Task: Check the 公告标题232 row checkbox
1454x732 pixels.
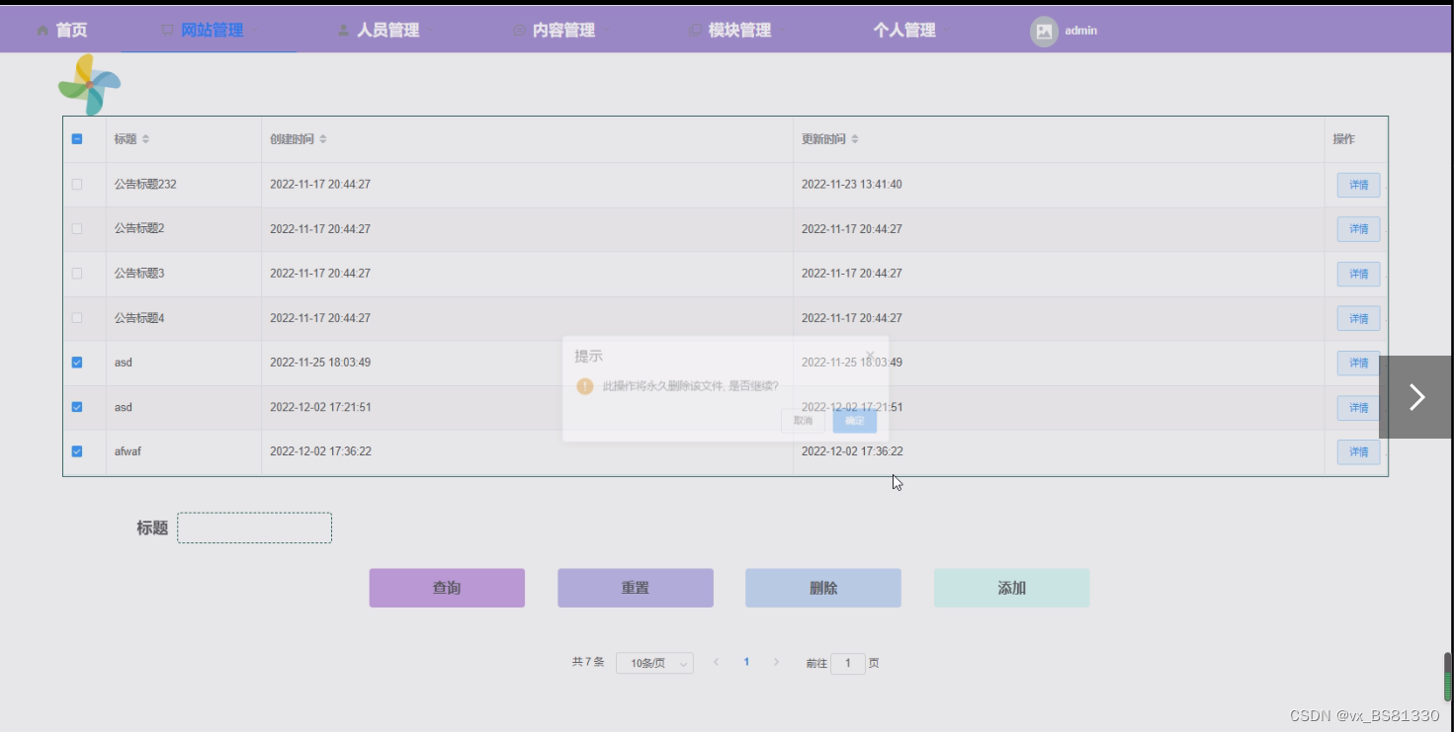Action: (77, 185)
